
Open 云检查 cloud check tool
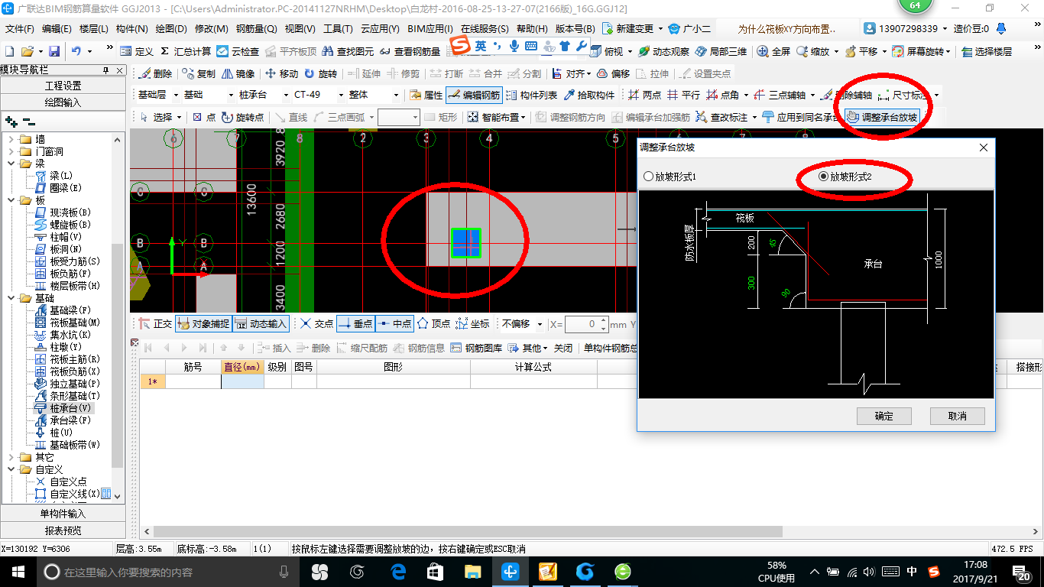tap(238, 51)
